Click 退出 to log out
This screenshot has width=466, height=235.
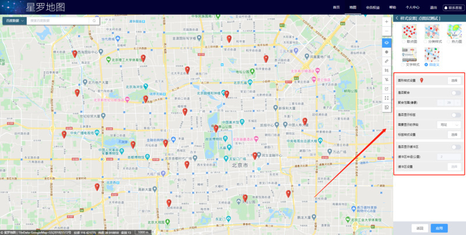pyautogui.click(x=433, y=8)
